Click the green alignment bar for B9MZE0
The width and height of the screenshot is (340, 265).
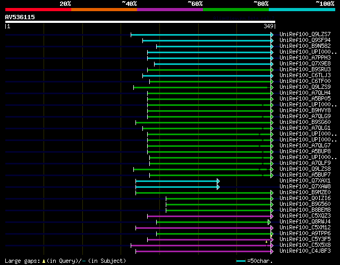click(x=205, y=193)
